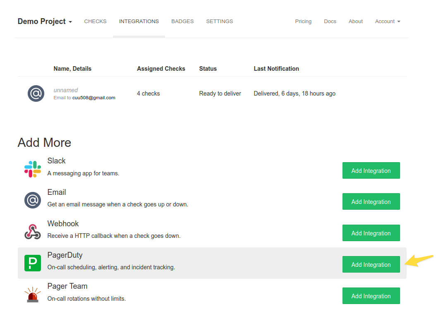Open the Demo Project dropdown
The height and width of the screenshot is (321, 436).
(x=44, y=21)
